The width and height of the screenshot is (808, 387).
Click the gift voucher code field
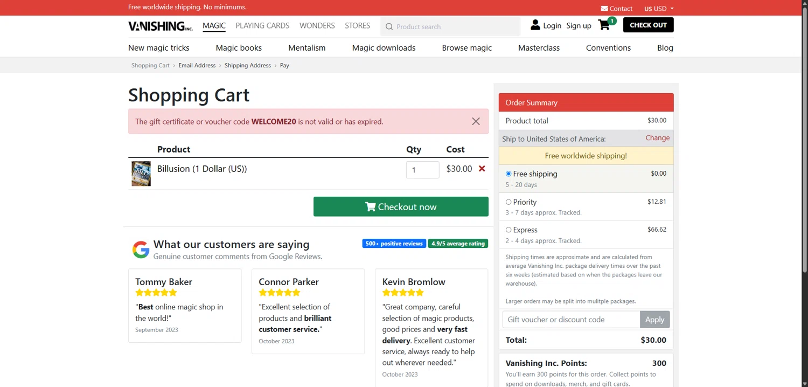[x=571, y=320]
